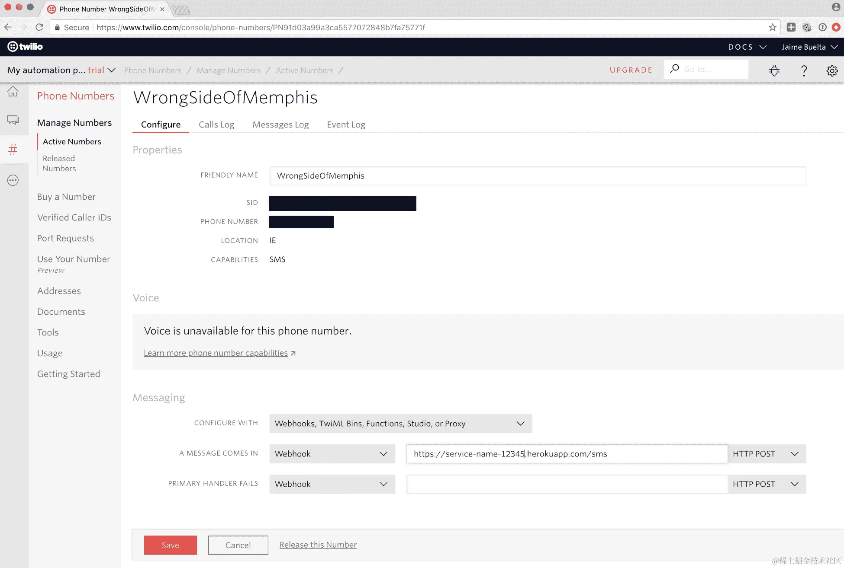The height and width of the screenshot is (568, 844).
Task: Expand the My automation project switcher
Action: pyautogui.click(x=61, y=70)
